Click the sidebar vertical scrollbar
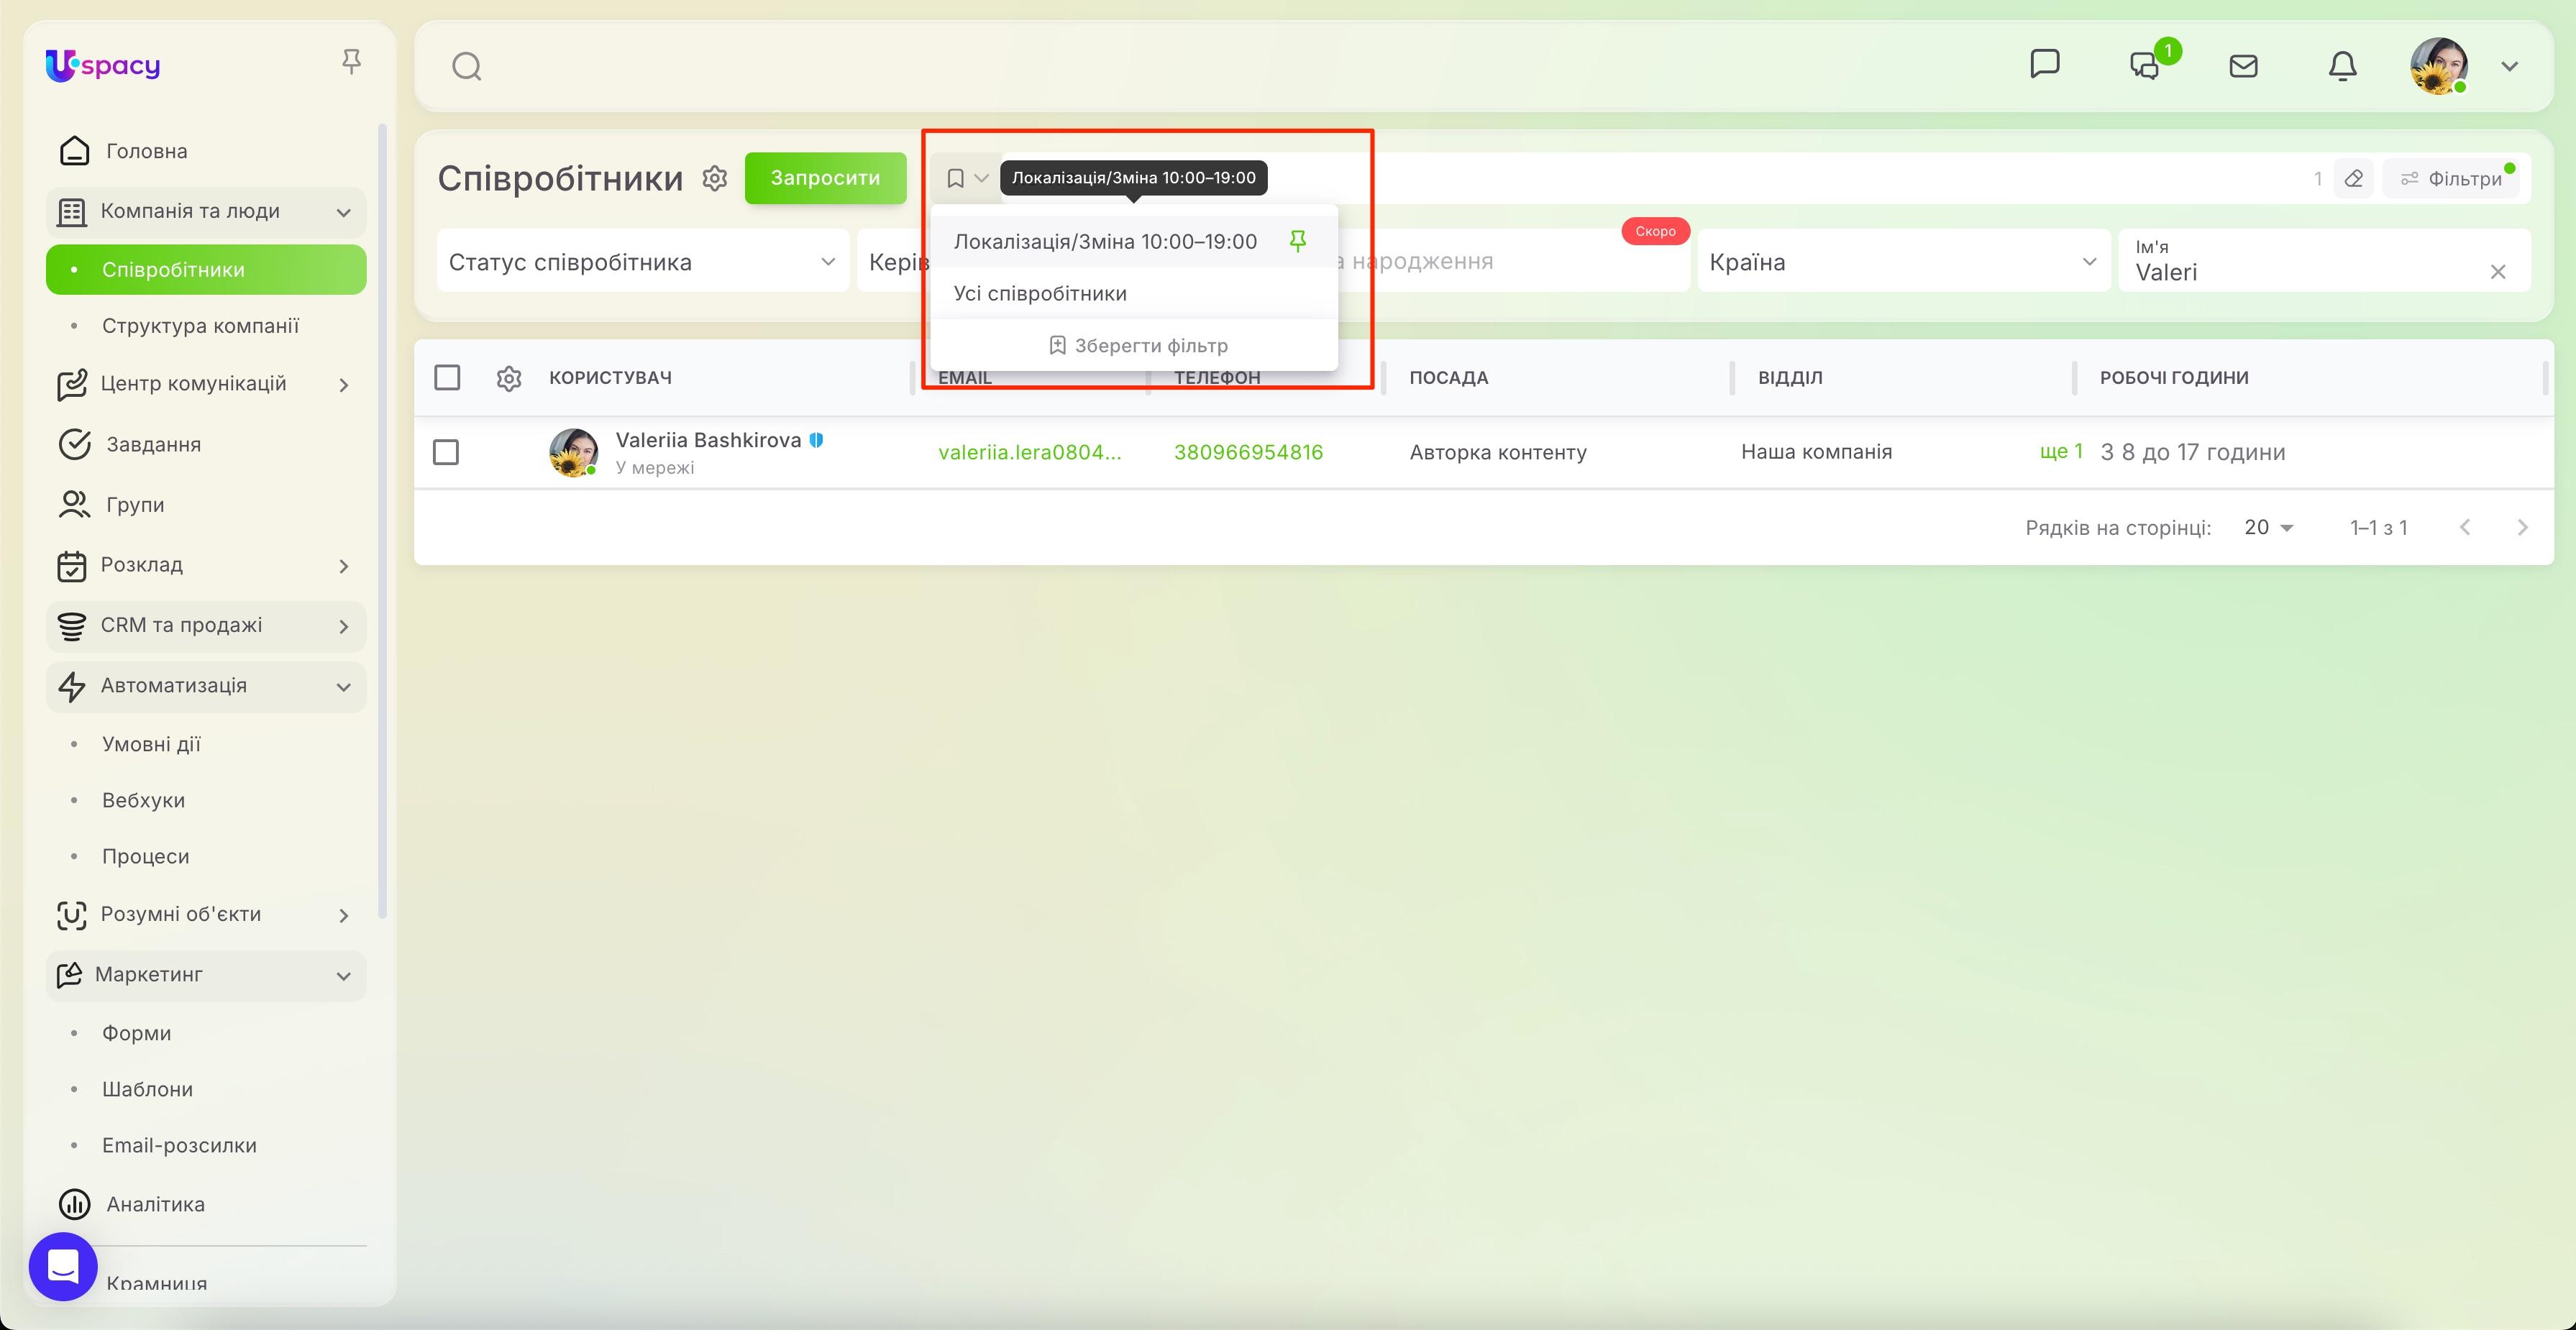The image size is (2576, 1330). (382, 520)
